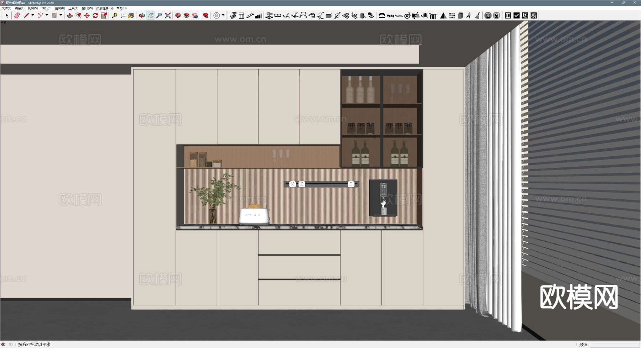This screenshot has height=348, width=641.
Task: Open the 相机(C) menu
Action: coord(46,8)
